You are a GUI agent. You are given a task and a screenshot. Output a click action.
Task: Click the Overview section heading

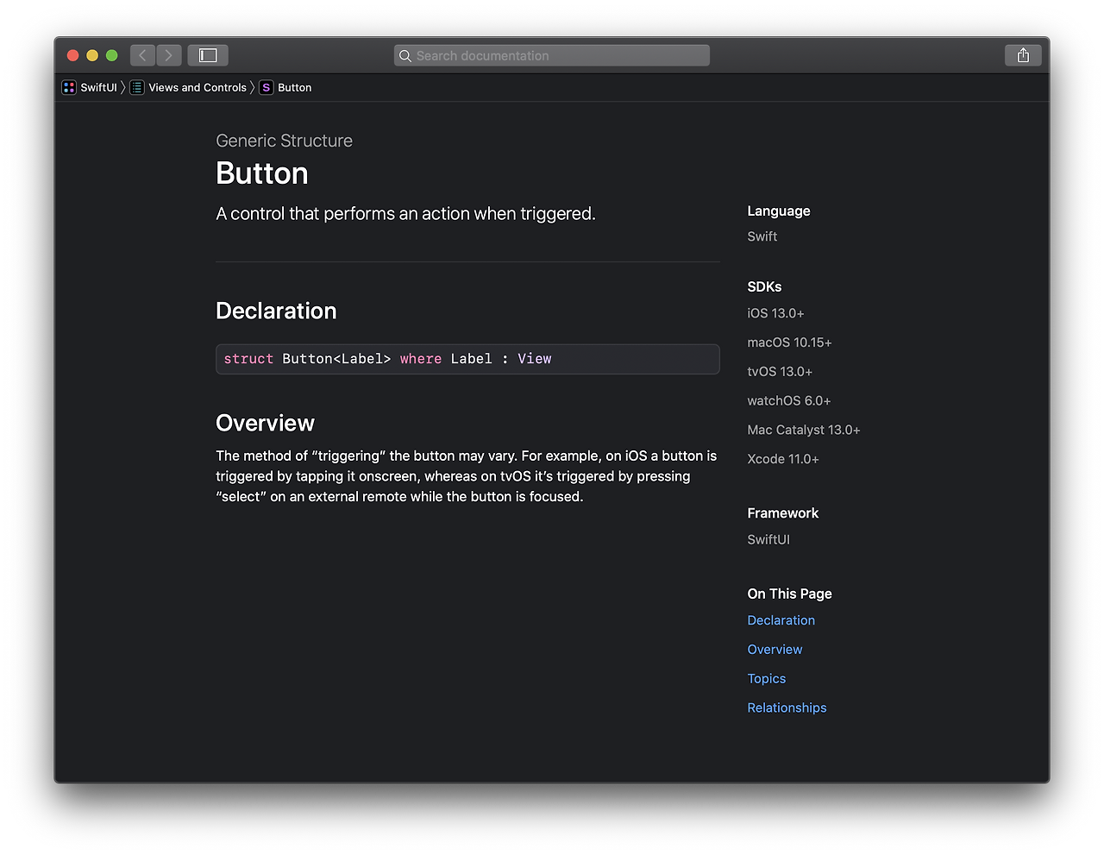pos(265,423)
